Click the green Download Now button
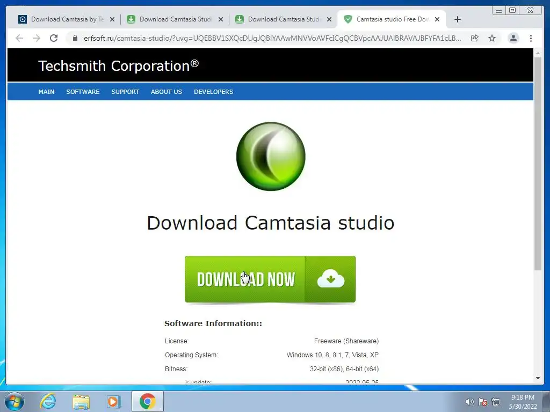Image resolution: width=550 pixels, height=412 pixels. click(270, 279)
